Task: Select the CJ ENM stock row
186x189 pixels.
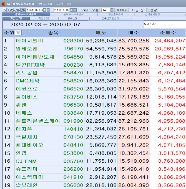Action: pyautogui.click(x=94, y=161)
